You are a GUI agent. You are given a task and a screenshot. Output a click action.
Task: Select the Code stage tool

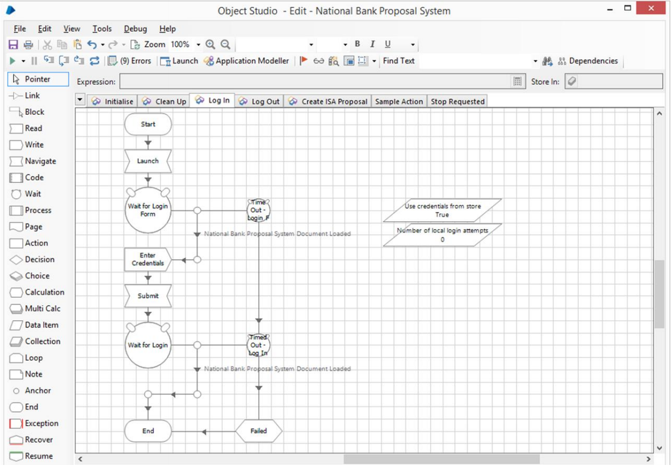[x=26, y=177]
